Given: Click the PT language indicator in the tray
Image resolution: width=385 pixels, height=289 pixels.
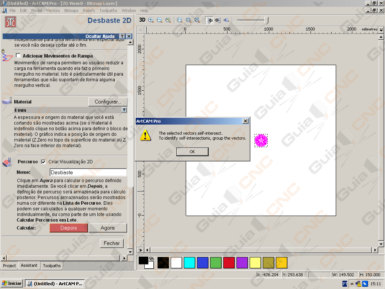Looking at the screenshot, I should (x=345, y=284).
